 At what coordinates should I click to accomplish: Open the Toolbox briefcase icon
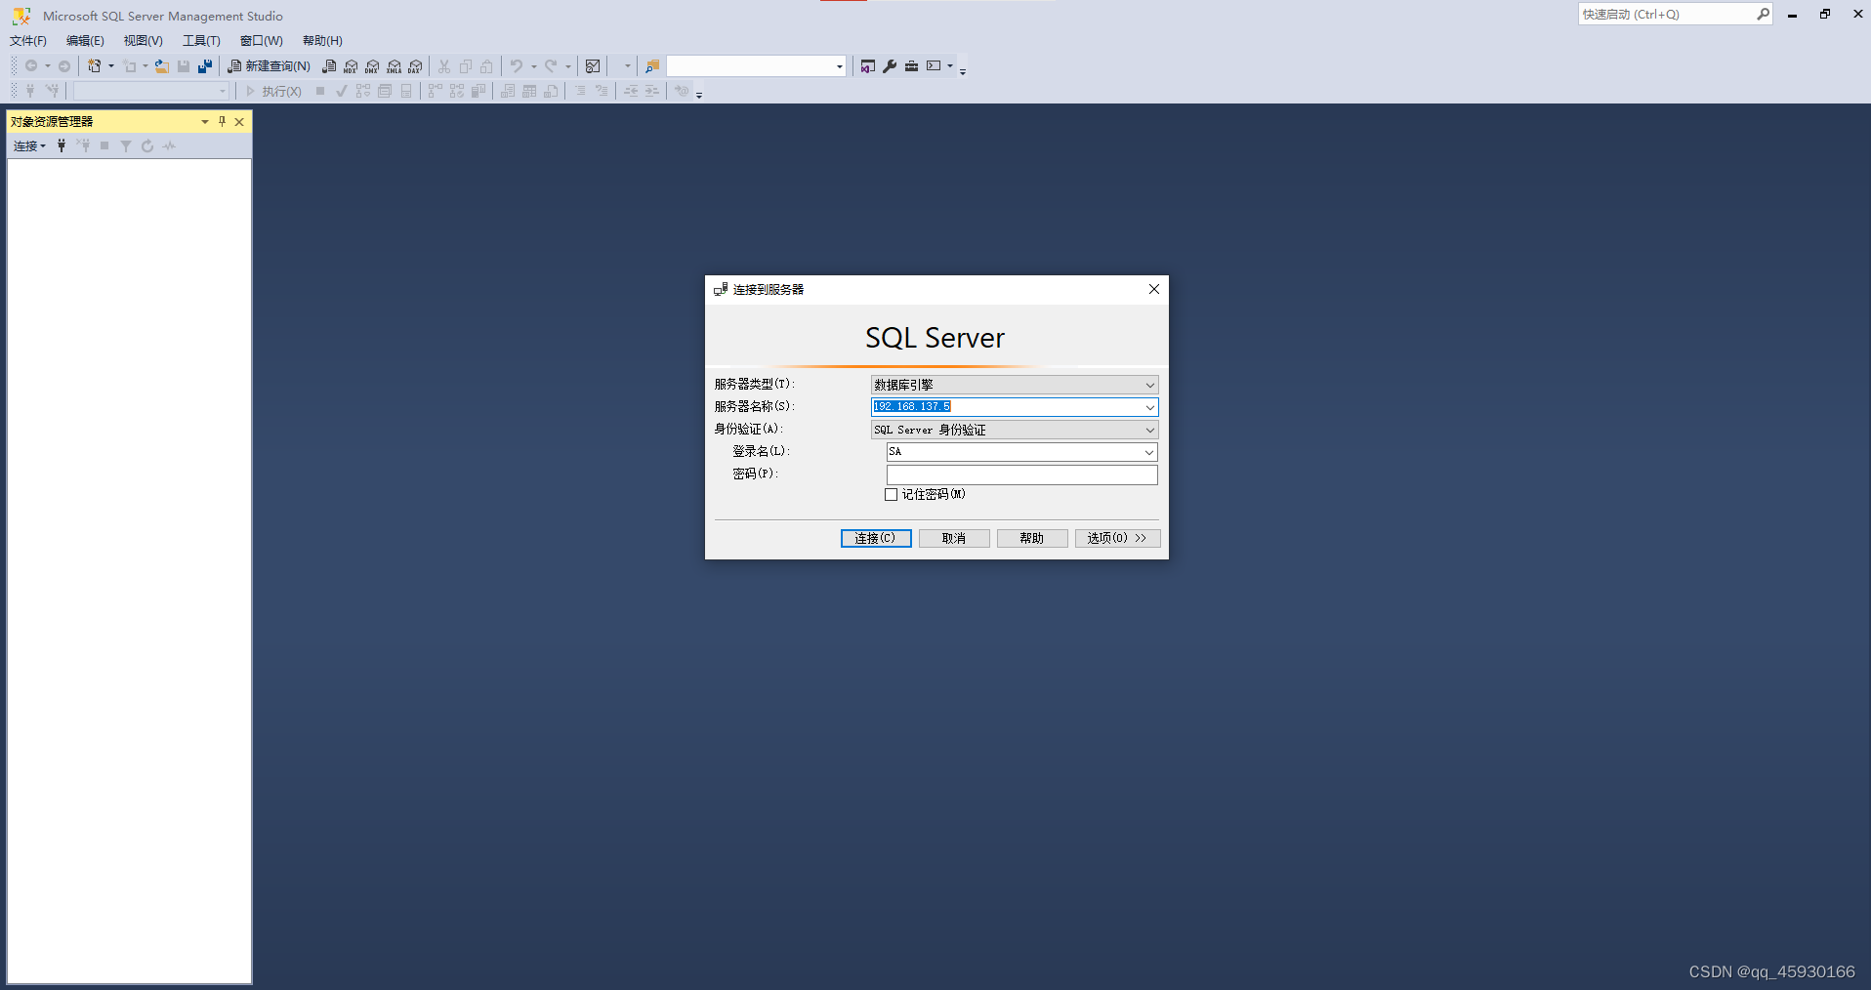[911, 66]
